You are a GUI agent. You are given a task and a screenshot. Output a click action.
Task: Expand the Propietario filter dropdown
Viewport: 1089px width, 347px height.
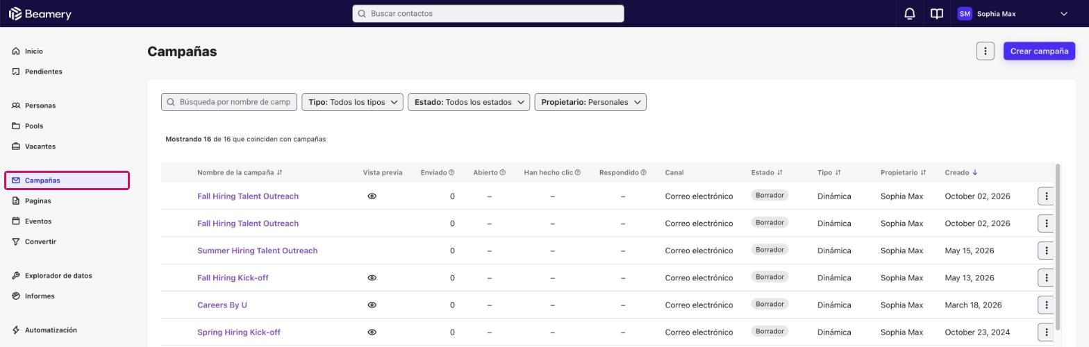[590, 102]
